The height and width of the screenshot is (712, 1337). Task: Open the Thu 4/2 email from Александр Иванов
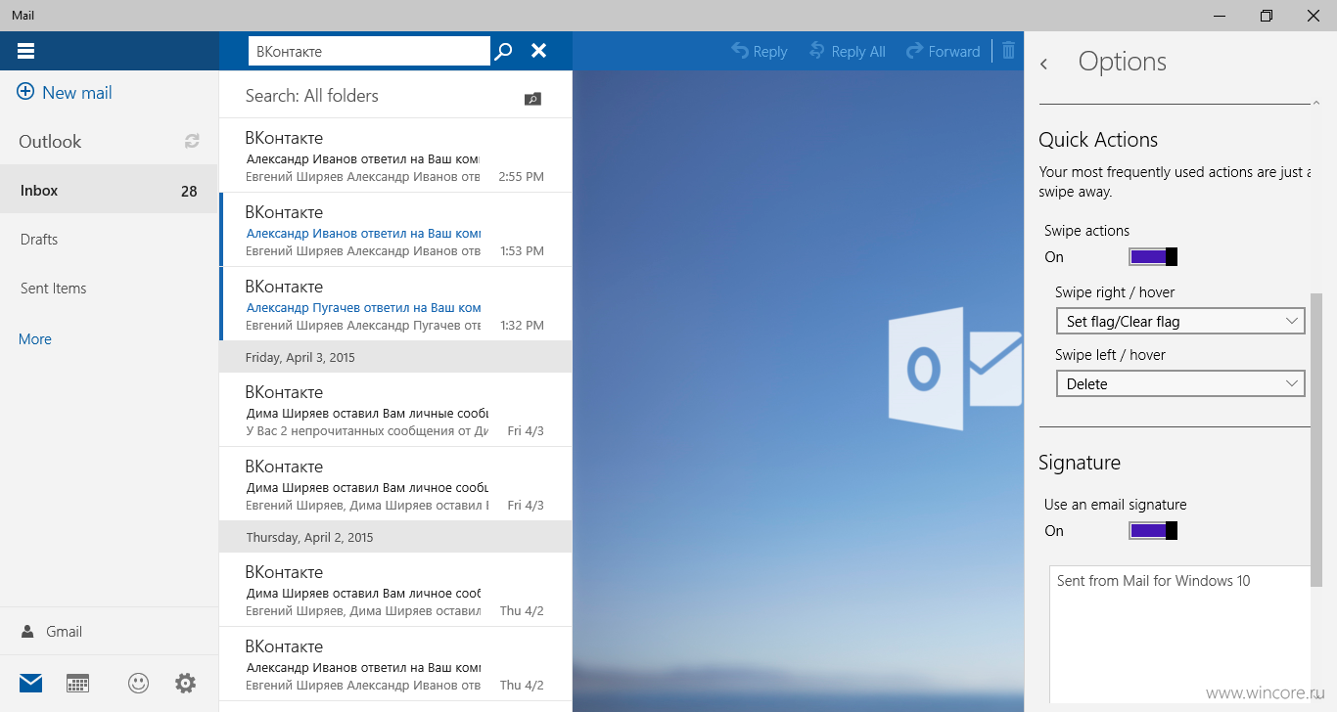coord(395,664)
